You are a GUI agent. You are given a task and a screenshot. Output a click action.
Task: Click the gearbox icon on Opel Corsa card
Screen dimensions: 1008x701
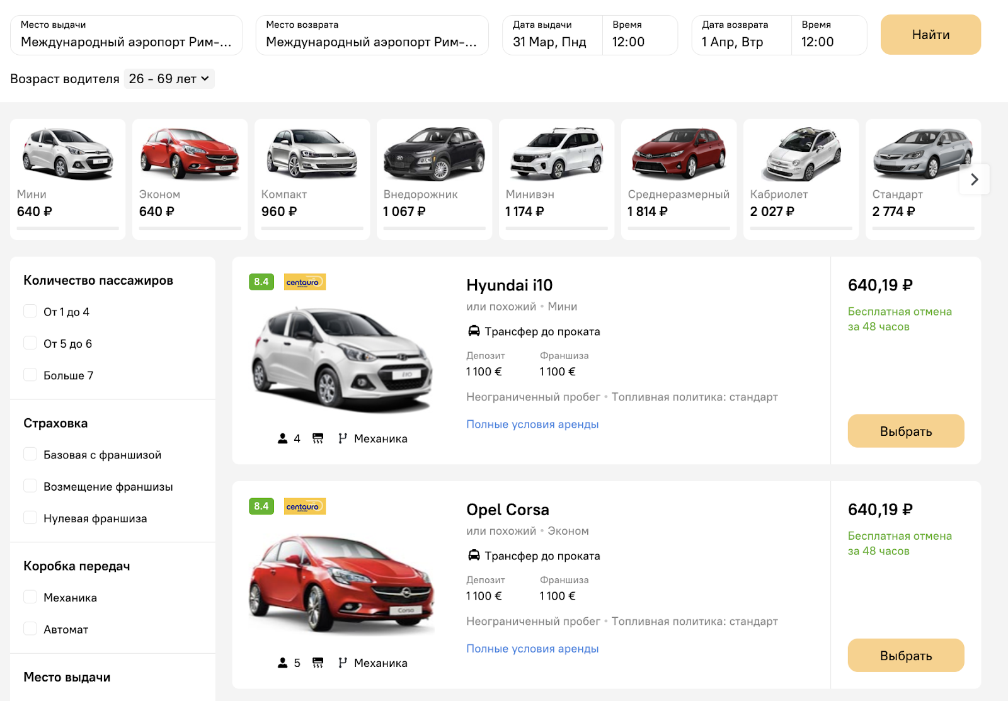343,663
